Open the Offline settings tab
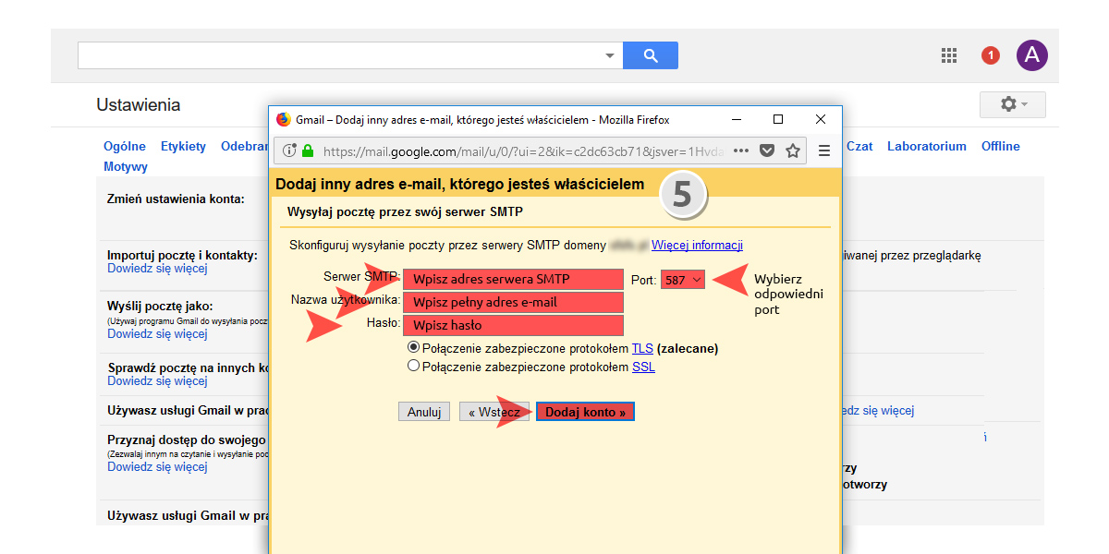This screenshot has height=554, width=1109. pos(1001,146)
